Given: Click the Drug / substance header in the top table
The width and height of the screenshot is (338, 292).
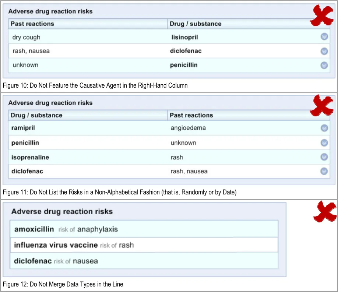Looking at the screenshot, I should [196, 24].
